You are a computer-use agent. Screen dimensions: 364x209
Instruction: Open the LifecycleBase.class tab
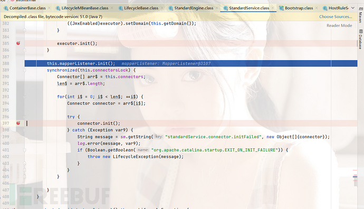click(x=141, y=8)
